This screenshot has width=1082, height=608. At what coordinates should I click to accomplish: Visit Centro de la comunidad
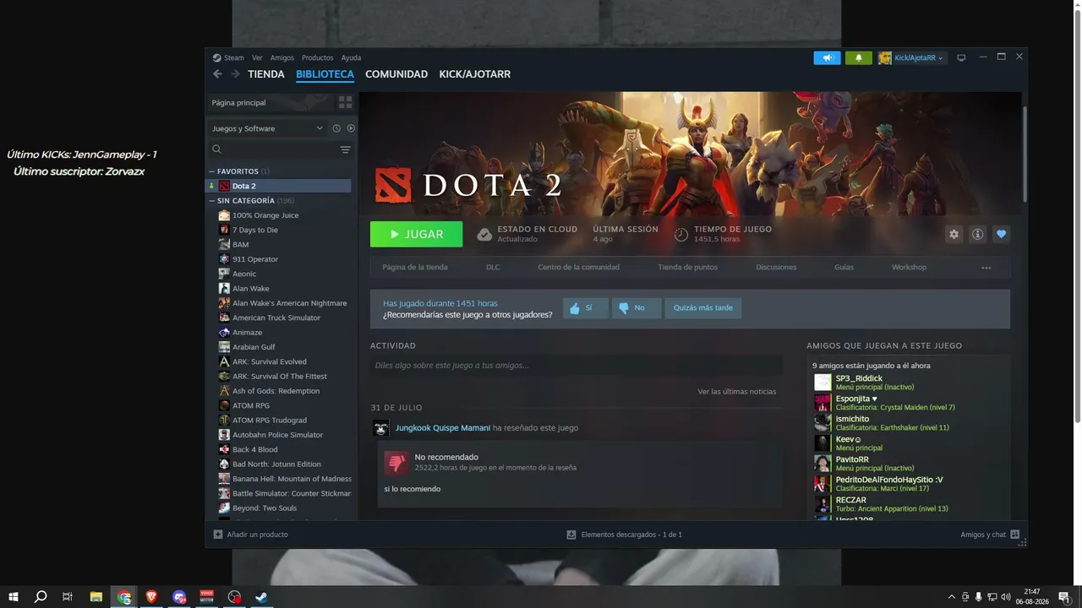579,268
